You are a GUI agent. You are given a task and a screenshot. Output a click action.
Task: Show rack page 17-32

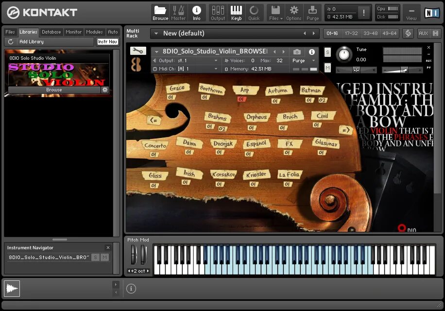tap(351, 34)
